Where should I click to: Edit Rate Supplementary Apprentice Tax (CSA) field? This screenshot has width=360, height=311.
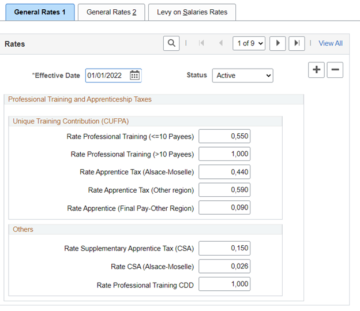[224, 248]
